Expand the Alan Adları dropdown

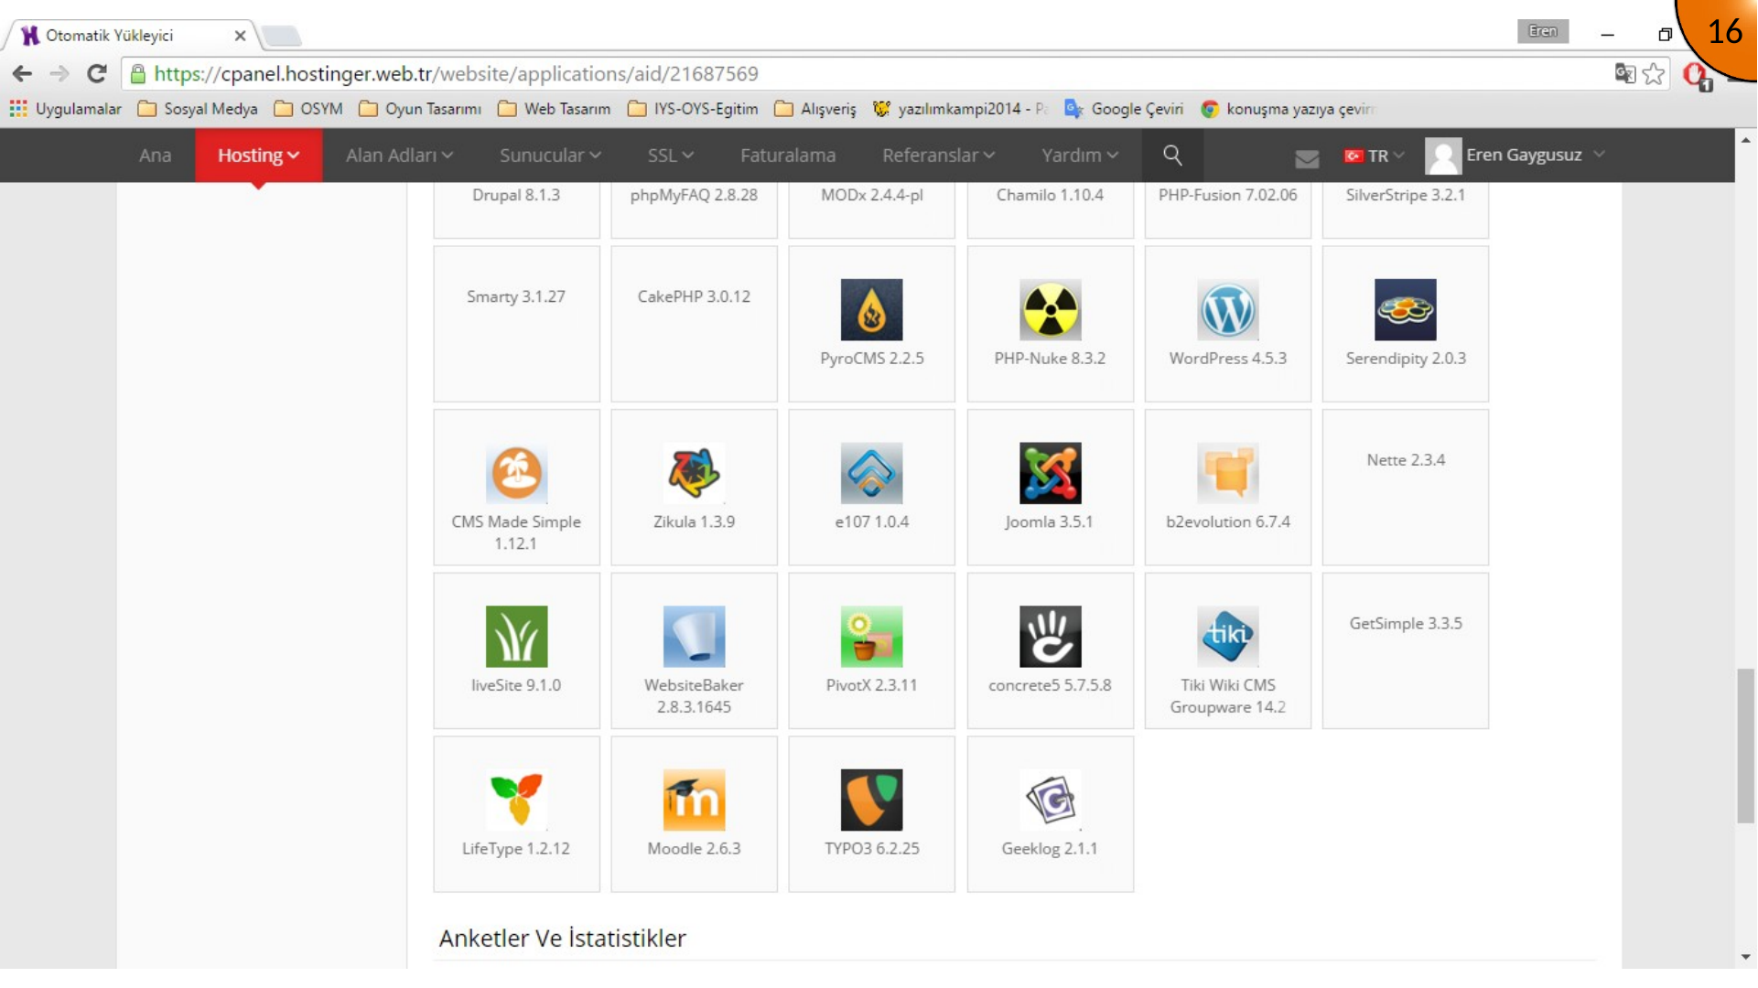(399, 155)
